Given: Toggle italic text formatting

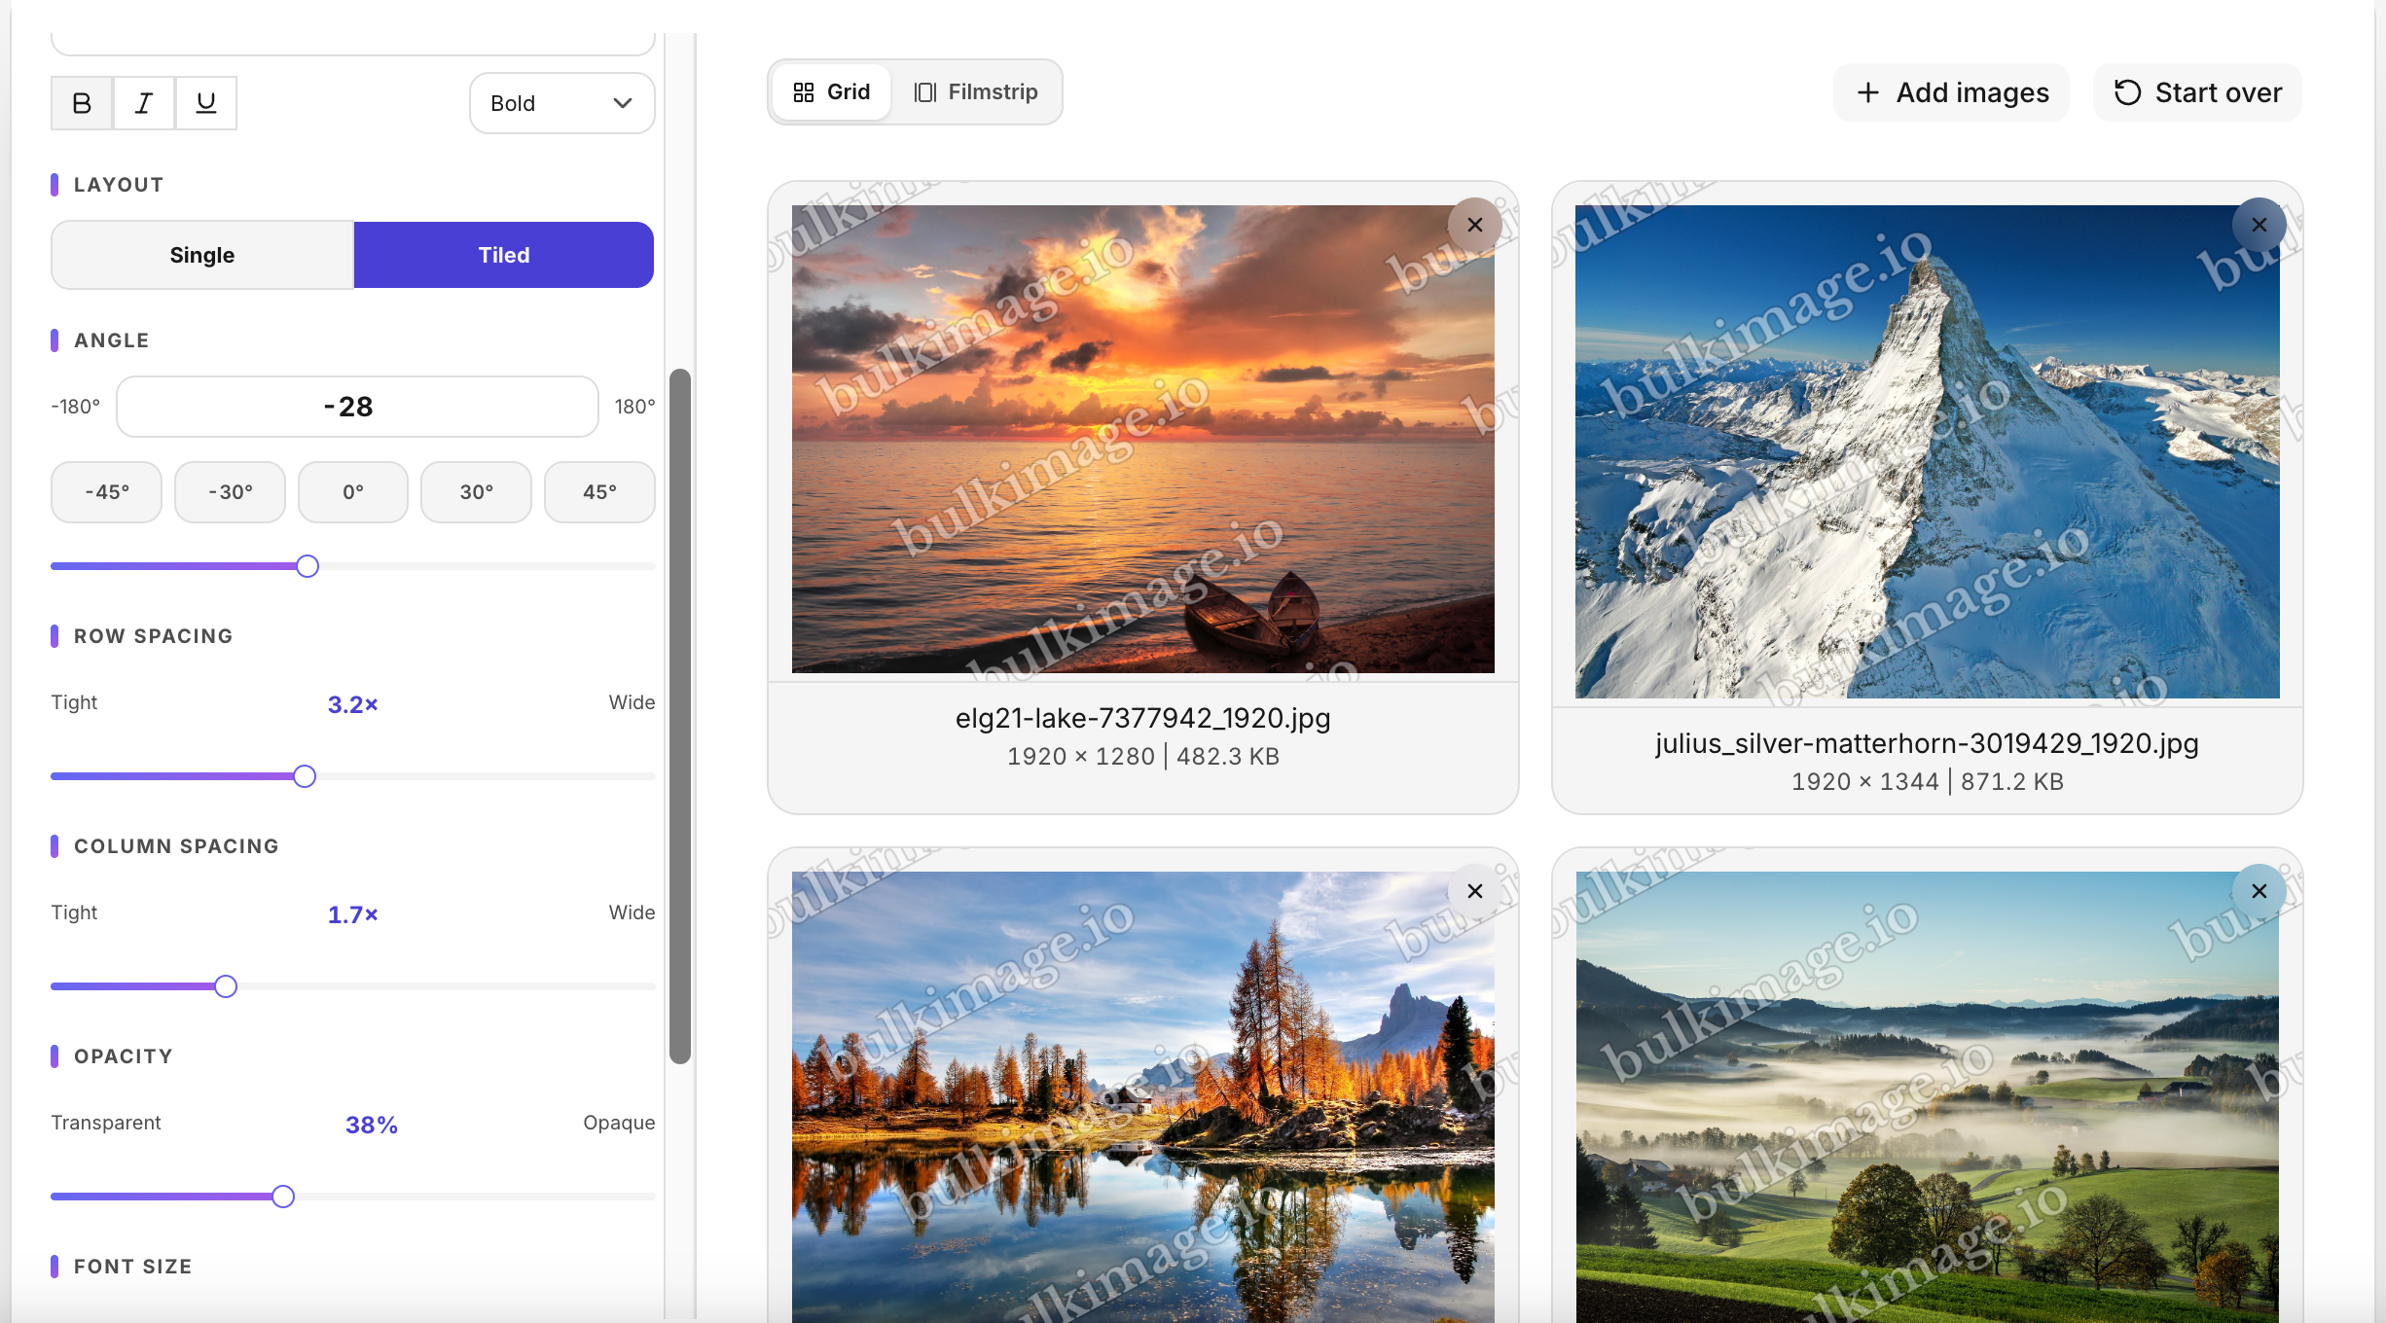Looking at the screenshot, I should [x=144, y=103].
